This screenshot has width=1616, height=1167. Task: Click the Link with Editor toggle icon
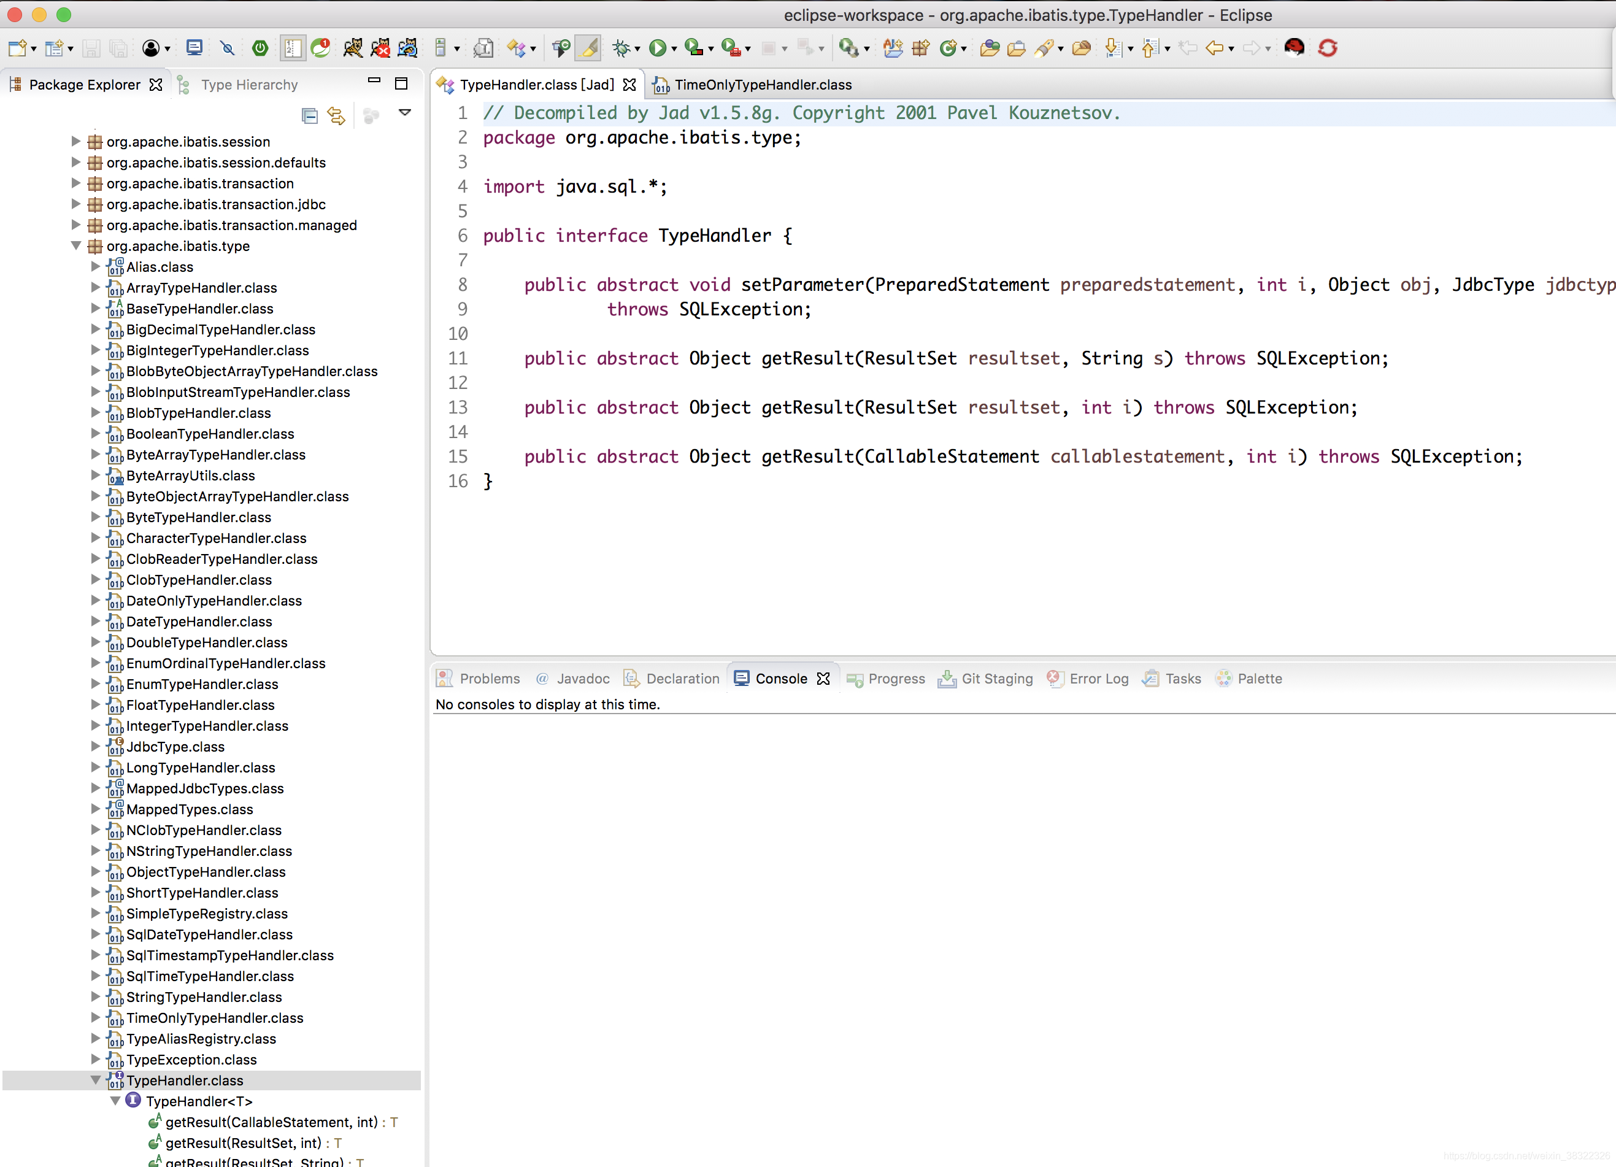336,114
